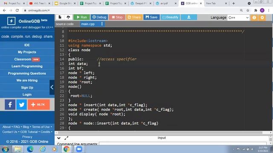Share on Twitter icon
This screenshot has width=273, height=153.
(x=22, y=105)
